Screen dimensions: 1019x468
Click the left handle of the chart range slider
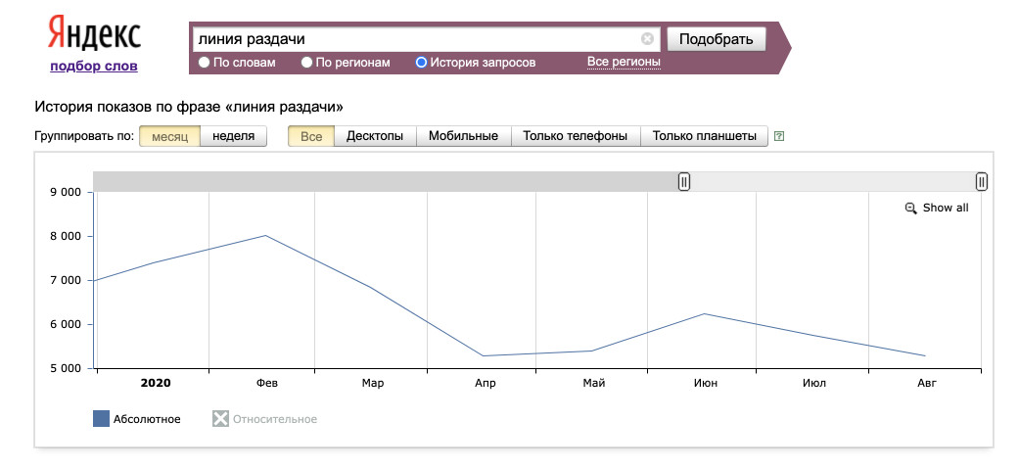684,181
